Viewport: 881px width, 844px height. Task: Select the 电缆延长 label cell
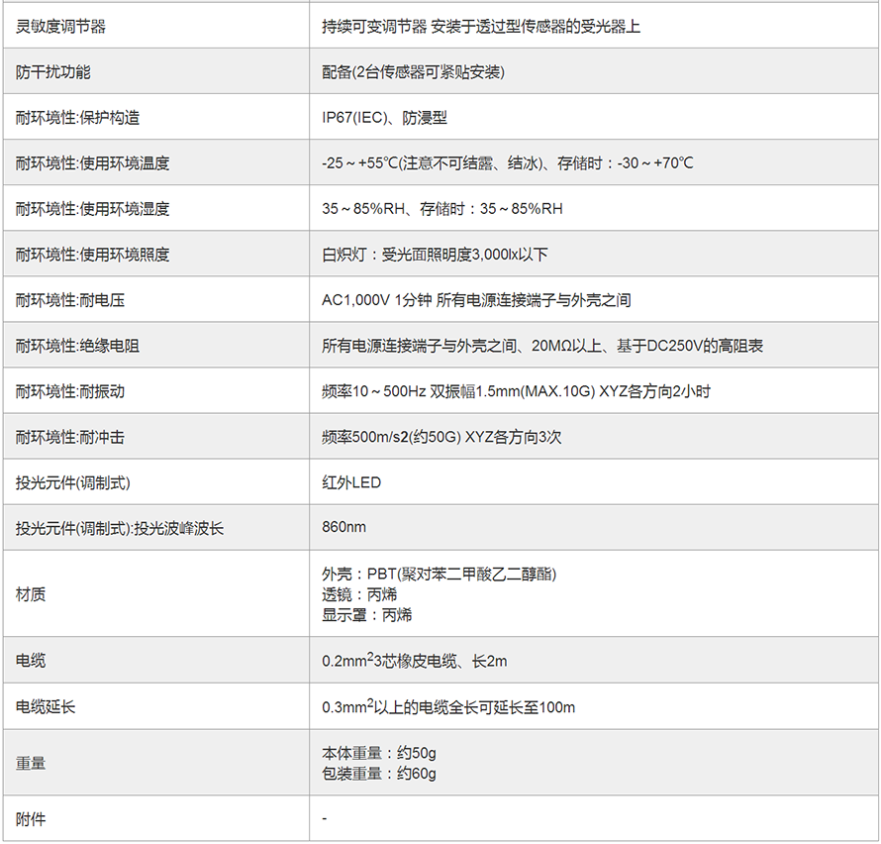pos(46,706)
